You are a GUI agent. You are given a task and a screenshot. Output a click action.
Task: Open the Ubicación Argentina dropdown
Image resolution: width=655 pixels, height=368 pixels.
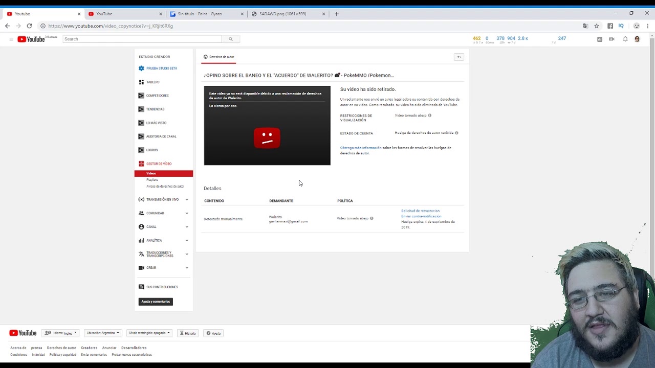(x=103, y=333)
